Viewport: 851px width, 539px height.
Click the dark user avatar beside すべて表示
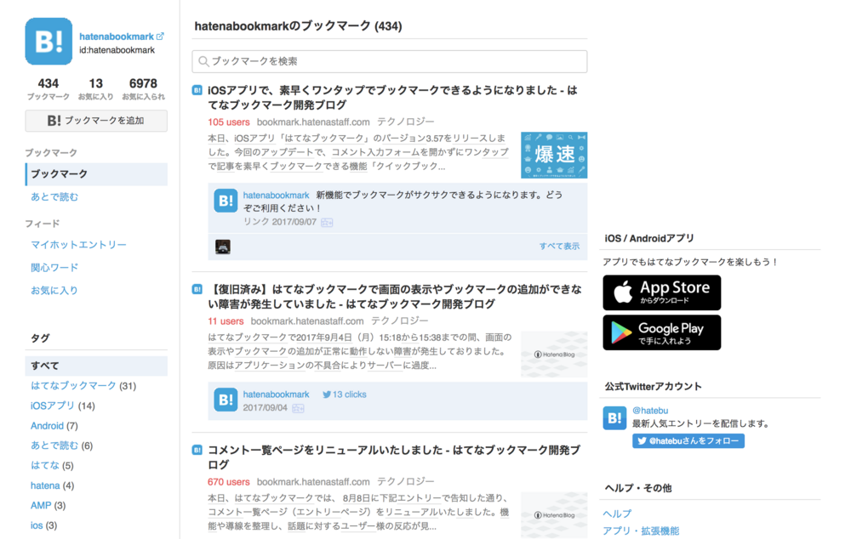pos(223,247)
